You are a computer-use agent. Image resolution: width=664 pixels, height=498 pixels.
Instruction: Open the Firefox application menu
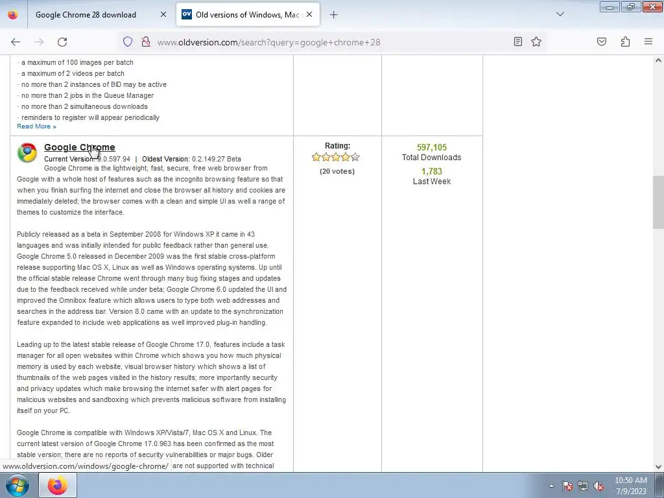648,41
